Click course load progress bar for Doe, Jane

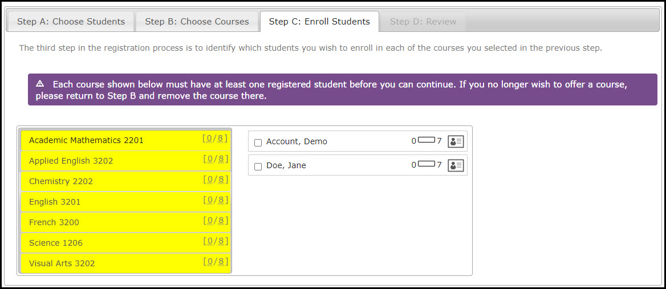tap(427, 164)
